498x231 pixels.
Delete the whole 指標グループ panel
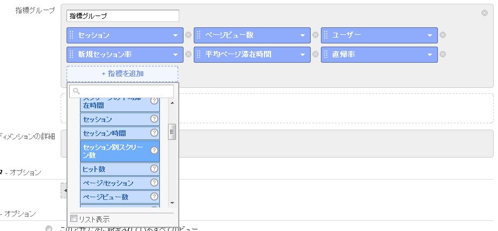click(485, 13)
